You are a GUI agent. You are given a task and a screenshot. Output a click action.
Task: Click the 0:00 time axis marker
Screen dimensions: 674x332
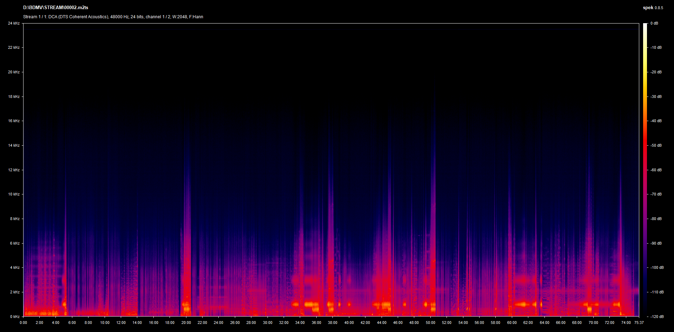pos(23,323)
